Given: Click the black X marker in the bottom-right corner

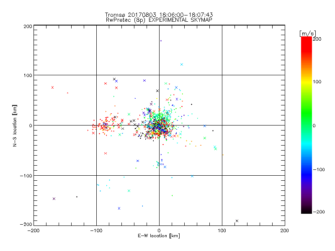Looking at the screenshot, I should click(237, 221).
